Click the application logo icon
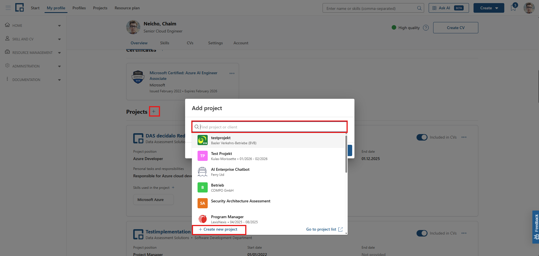Screen dimensions: 539x256 (x=19, y=8)
